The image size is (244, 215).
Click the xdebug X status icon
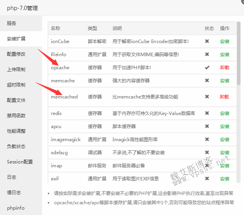[x=207, y=152]
